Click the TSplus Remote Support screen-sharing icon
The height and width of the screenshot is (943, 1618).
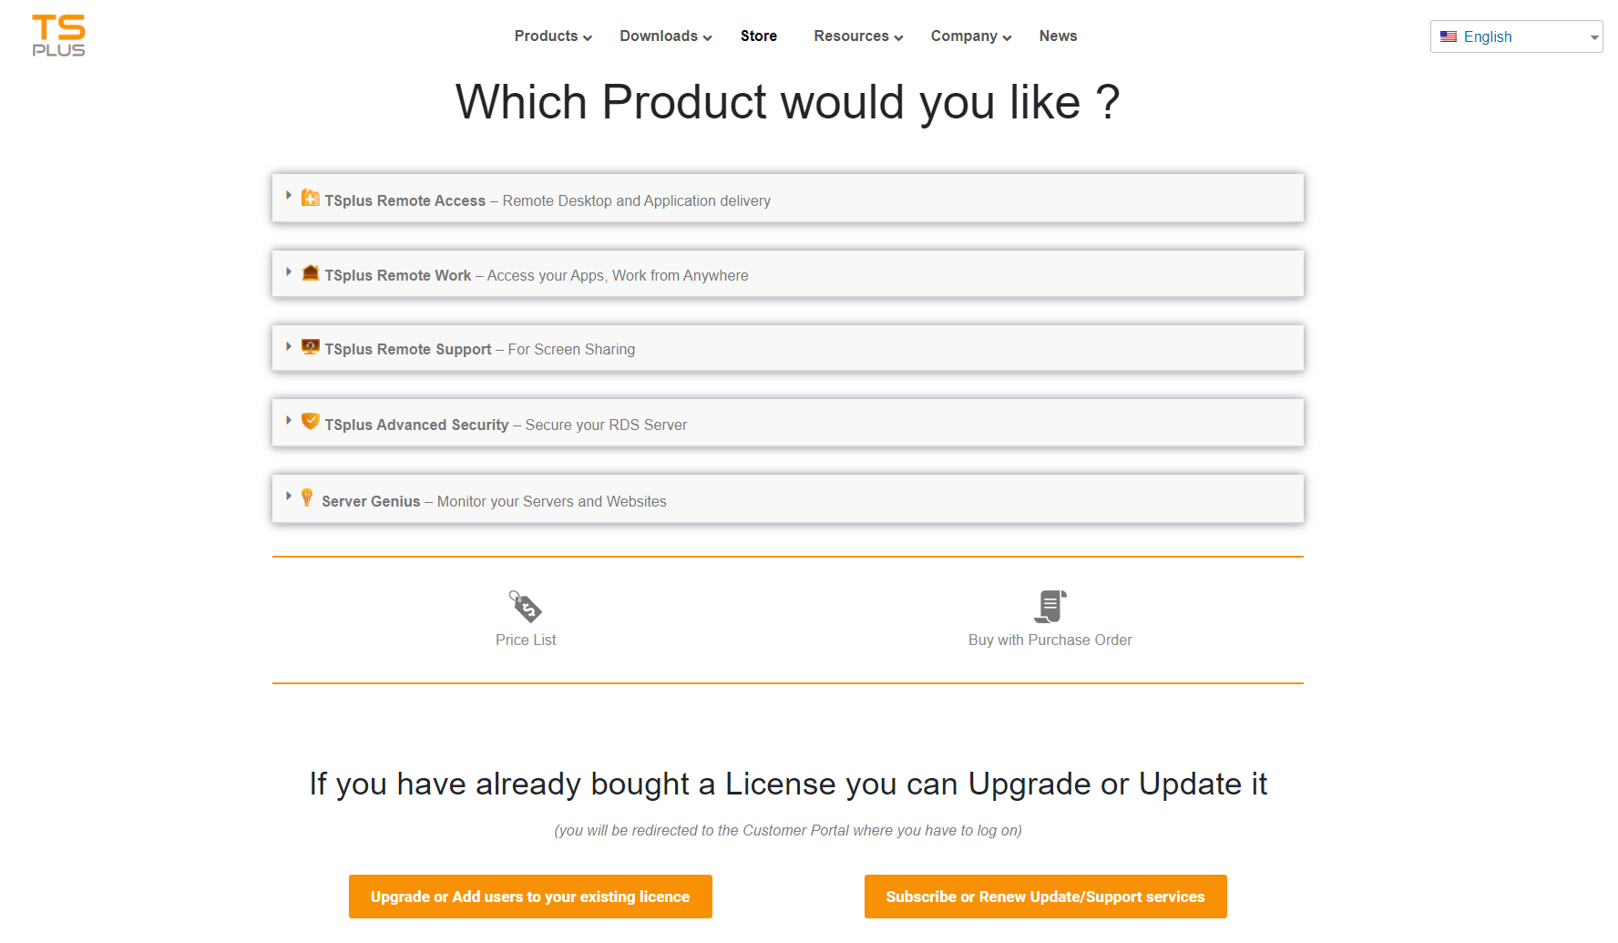(310, 346)
